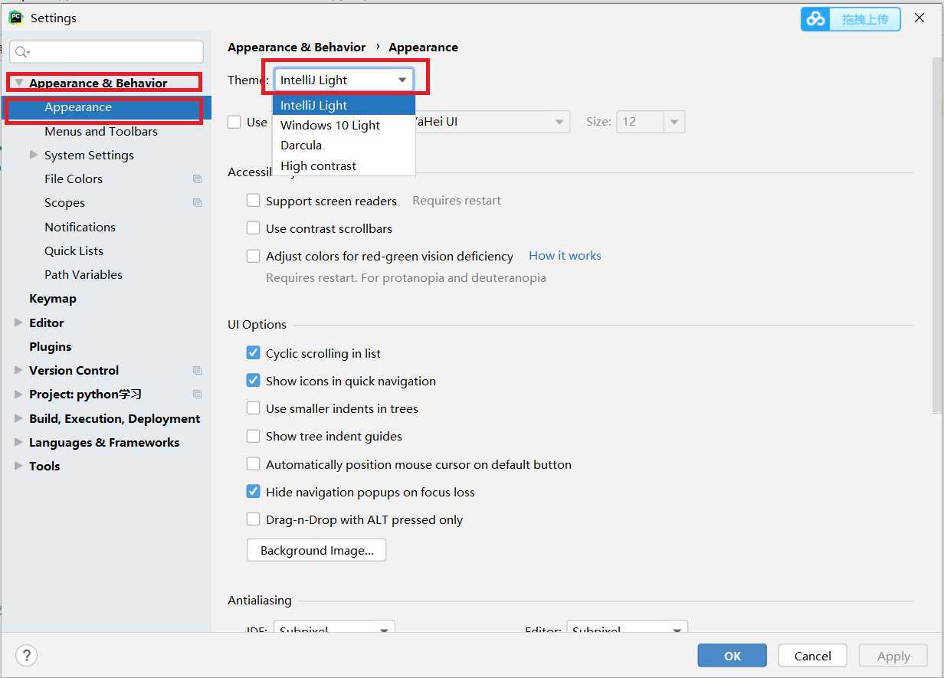Click the cloud upload icon at top right

(816, 19)
